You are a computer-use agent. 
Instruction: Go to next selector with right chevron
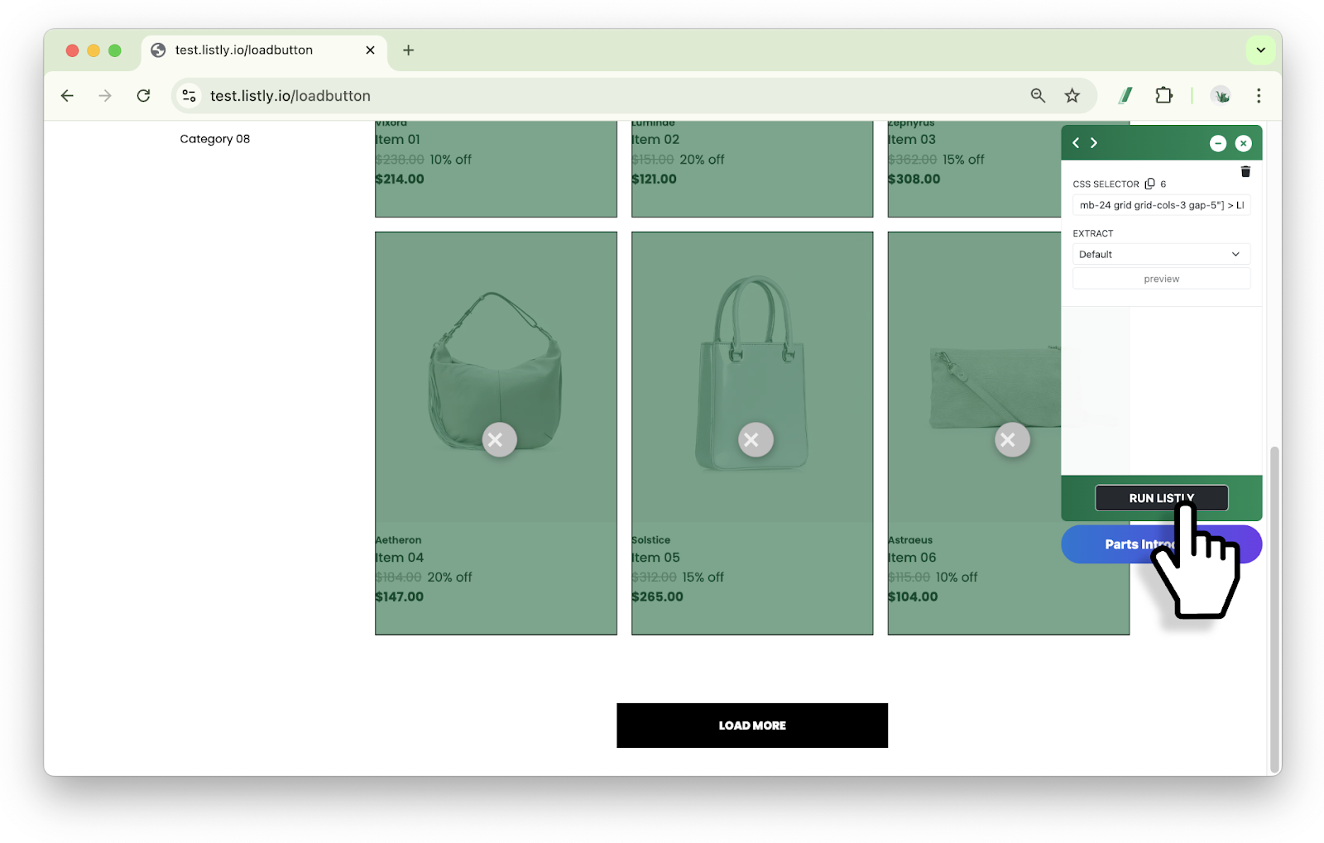[1094, 143]
